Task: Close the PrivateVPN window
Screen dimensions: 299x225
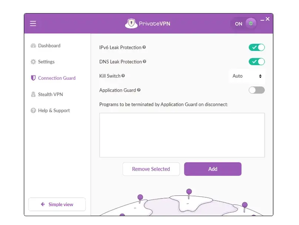Action: [268, 19]
